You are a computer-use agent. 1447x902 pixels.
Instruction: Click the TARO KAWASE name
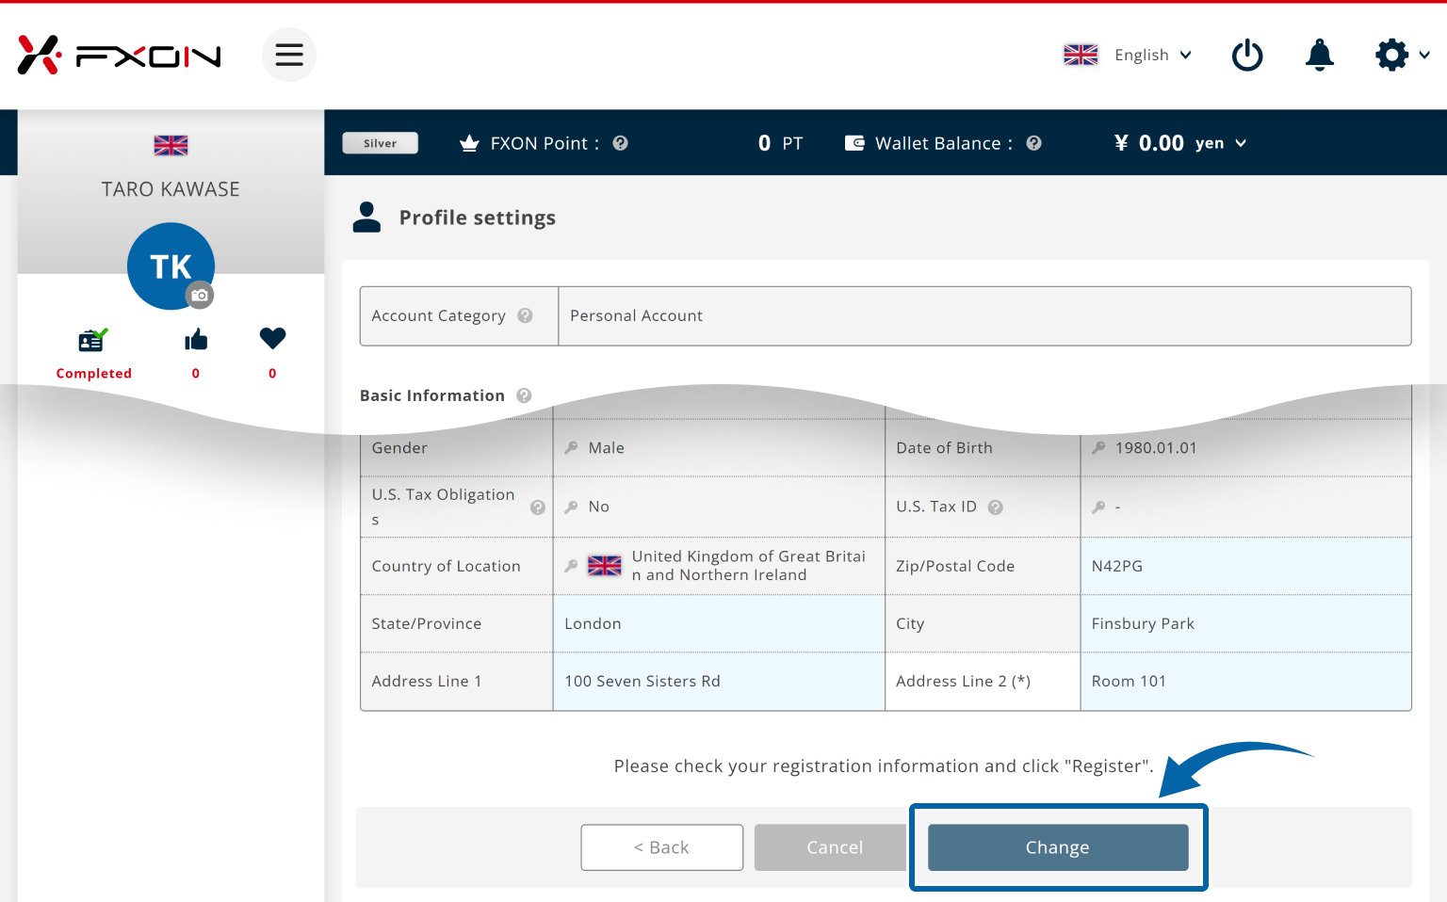pyautogui.click(x=171, y=189)
